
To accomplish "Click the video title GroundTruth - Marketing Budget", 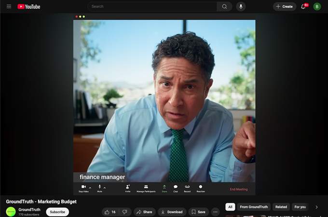I will tap(41, 202).
